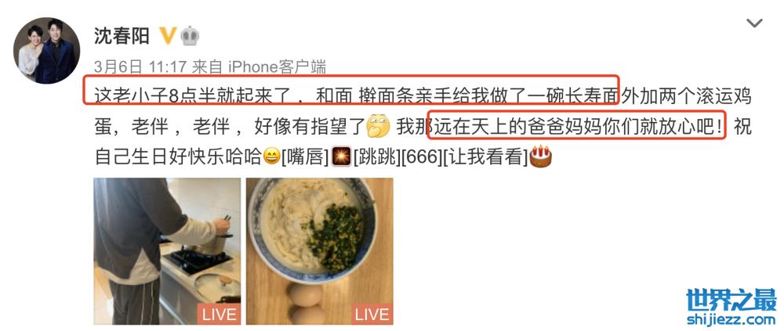This screenshot has width=784, height=331.
Task: Click the birthday cake emoji
Action: [x=540, y=157]
